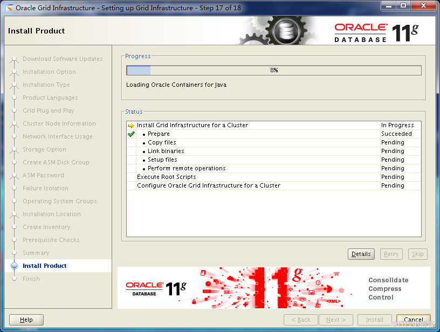Screen dimensions: 440x332
Task: Click the Retry button
Action: [x=391, y=254]
